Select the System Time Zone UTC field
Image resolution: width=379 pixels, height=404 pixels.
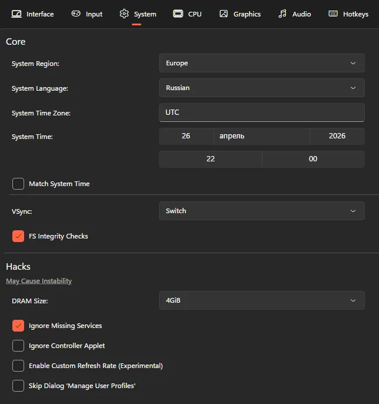tap(261, 112)
